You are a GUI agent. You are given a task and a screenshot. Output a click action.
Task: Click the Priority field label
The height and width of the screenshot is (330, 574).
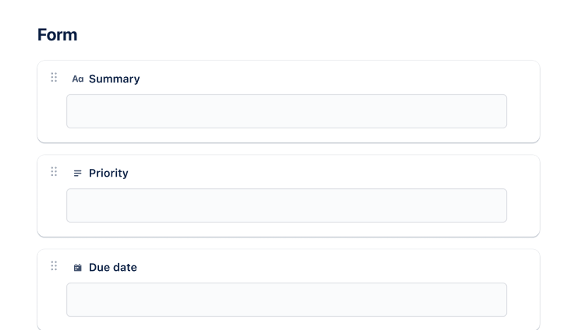pyautogui.click(x=108, y=174)
